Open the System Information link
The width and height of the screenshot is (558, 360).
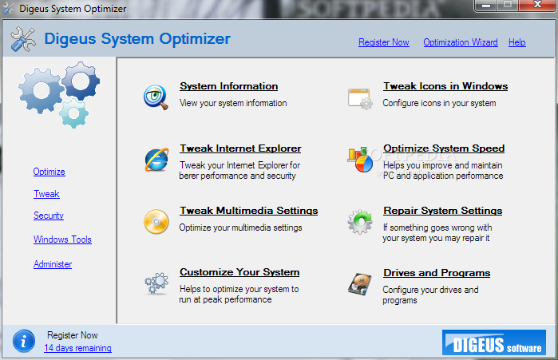229,86
